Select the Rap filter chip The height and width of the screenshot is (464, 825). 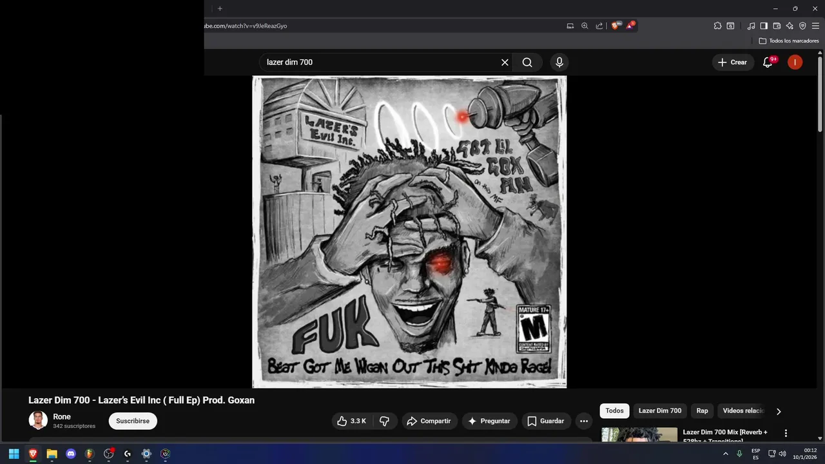702,411
